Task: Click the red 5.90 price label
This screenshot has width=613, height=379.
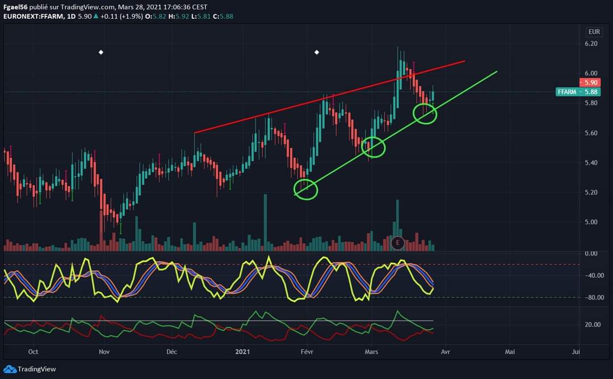Action: coord(590,82)
